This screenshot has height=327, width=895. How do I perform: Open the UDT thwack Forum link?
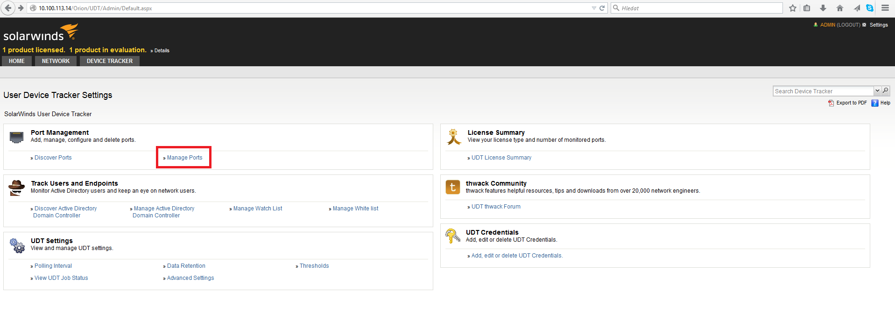click(496, 207)
